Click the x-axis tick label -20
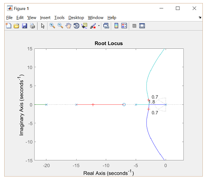 coord(46,165)
